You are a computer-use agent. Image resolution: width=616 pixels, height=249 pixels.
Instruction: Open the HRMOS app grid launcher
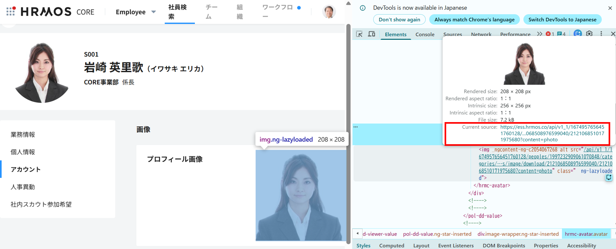[x=11, y=11]
